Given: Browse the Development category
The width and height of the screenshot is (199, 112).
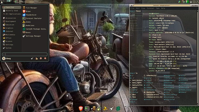Looking at the screenshot, I should click(x=12, y=21).
